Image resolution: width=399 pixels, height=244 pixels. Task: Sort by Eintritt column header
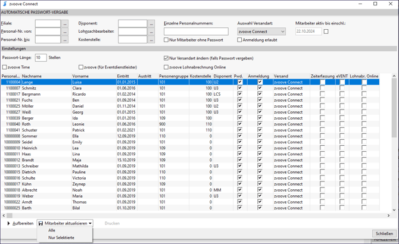point(127,76)
